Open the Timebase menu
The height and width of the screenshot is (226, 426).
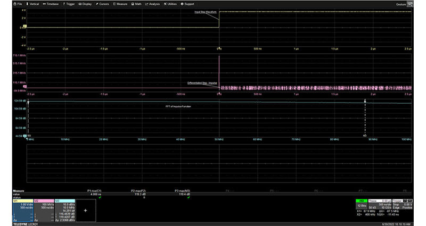(52, 3)
